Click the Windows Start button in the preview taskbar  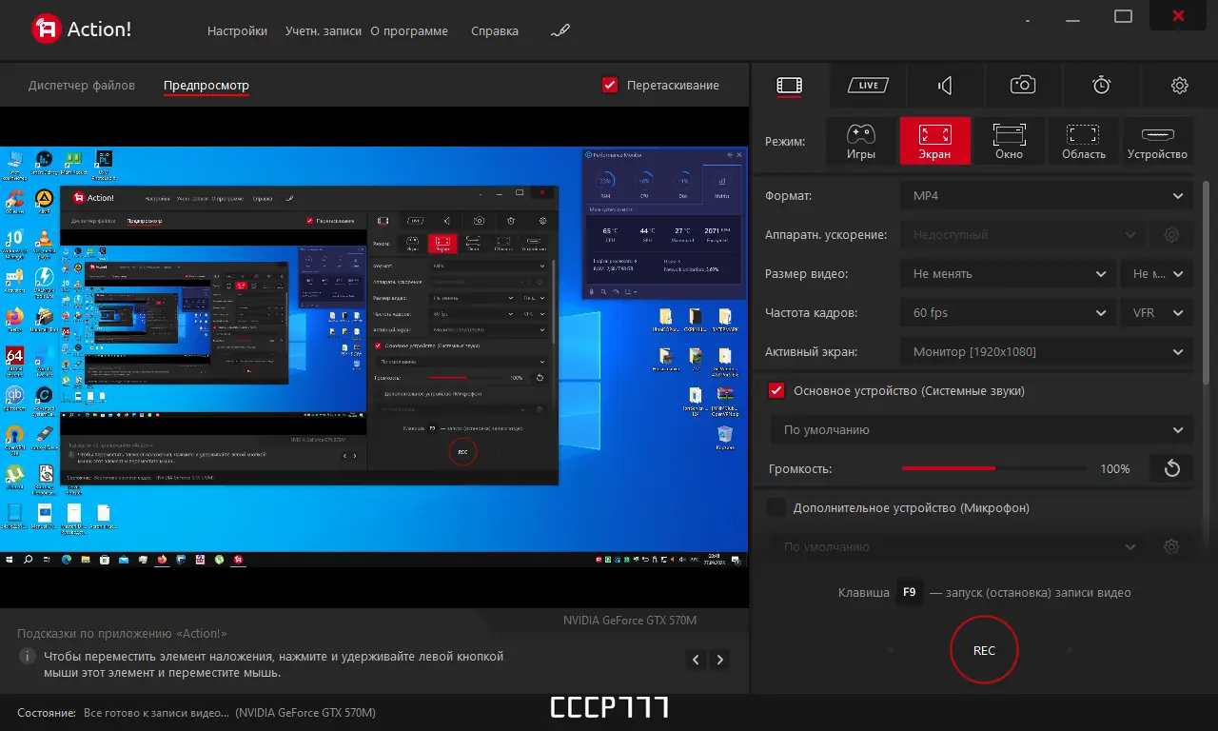click(x=9, y=559)
